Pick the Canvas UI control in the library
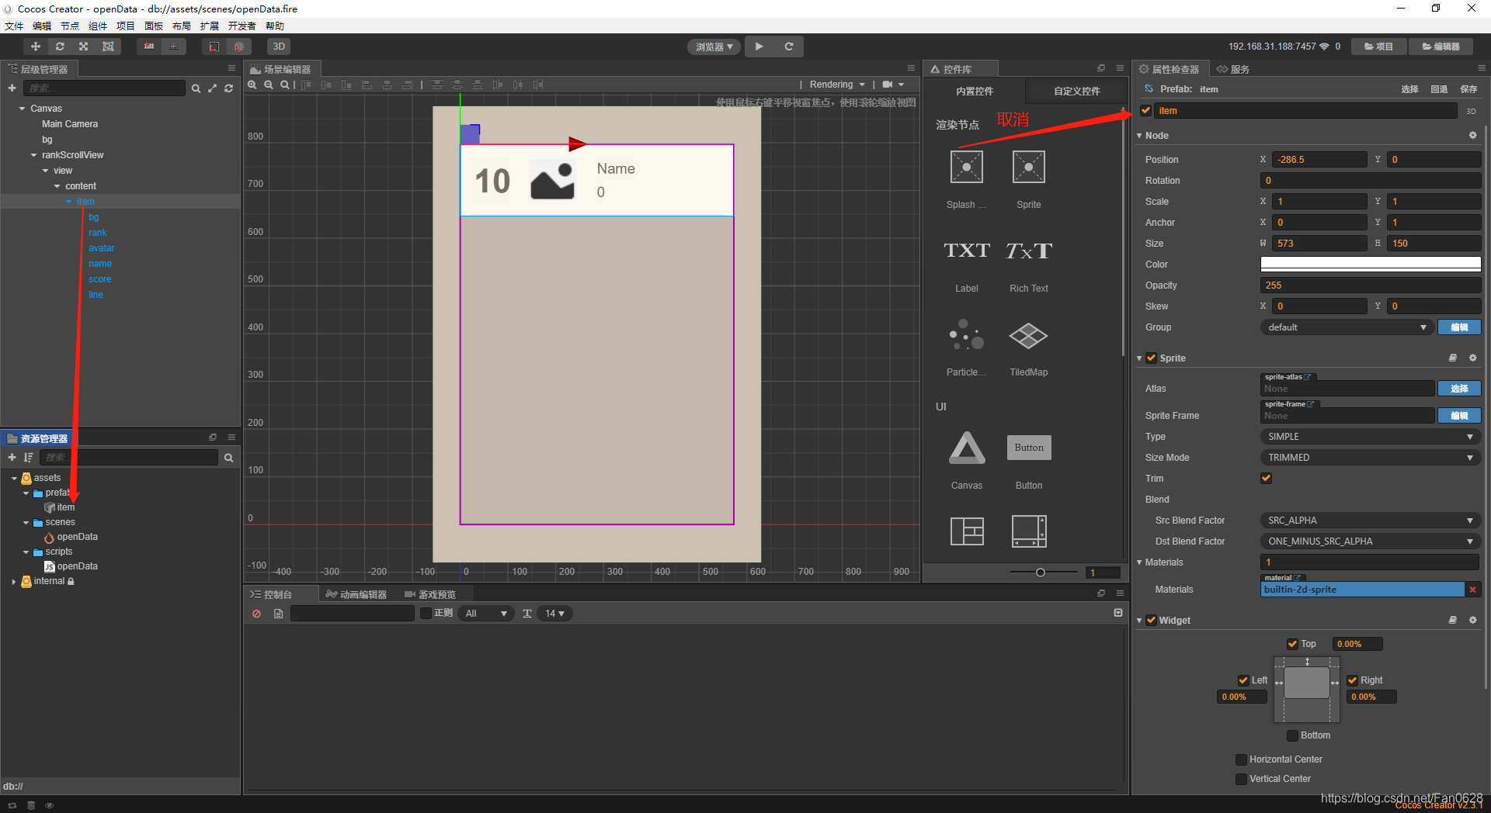The image size is (1491, 813). click(x=967, y=459)
